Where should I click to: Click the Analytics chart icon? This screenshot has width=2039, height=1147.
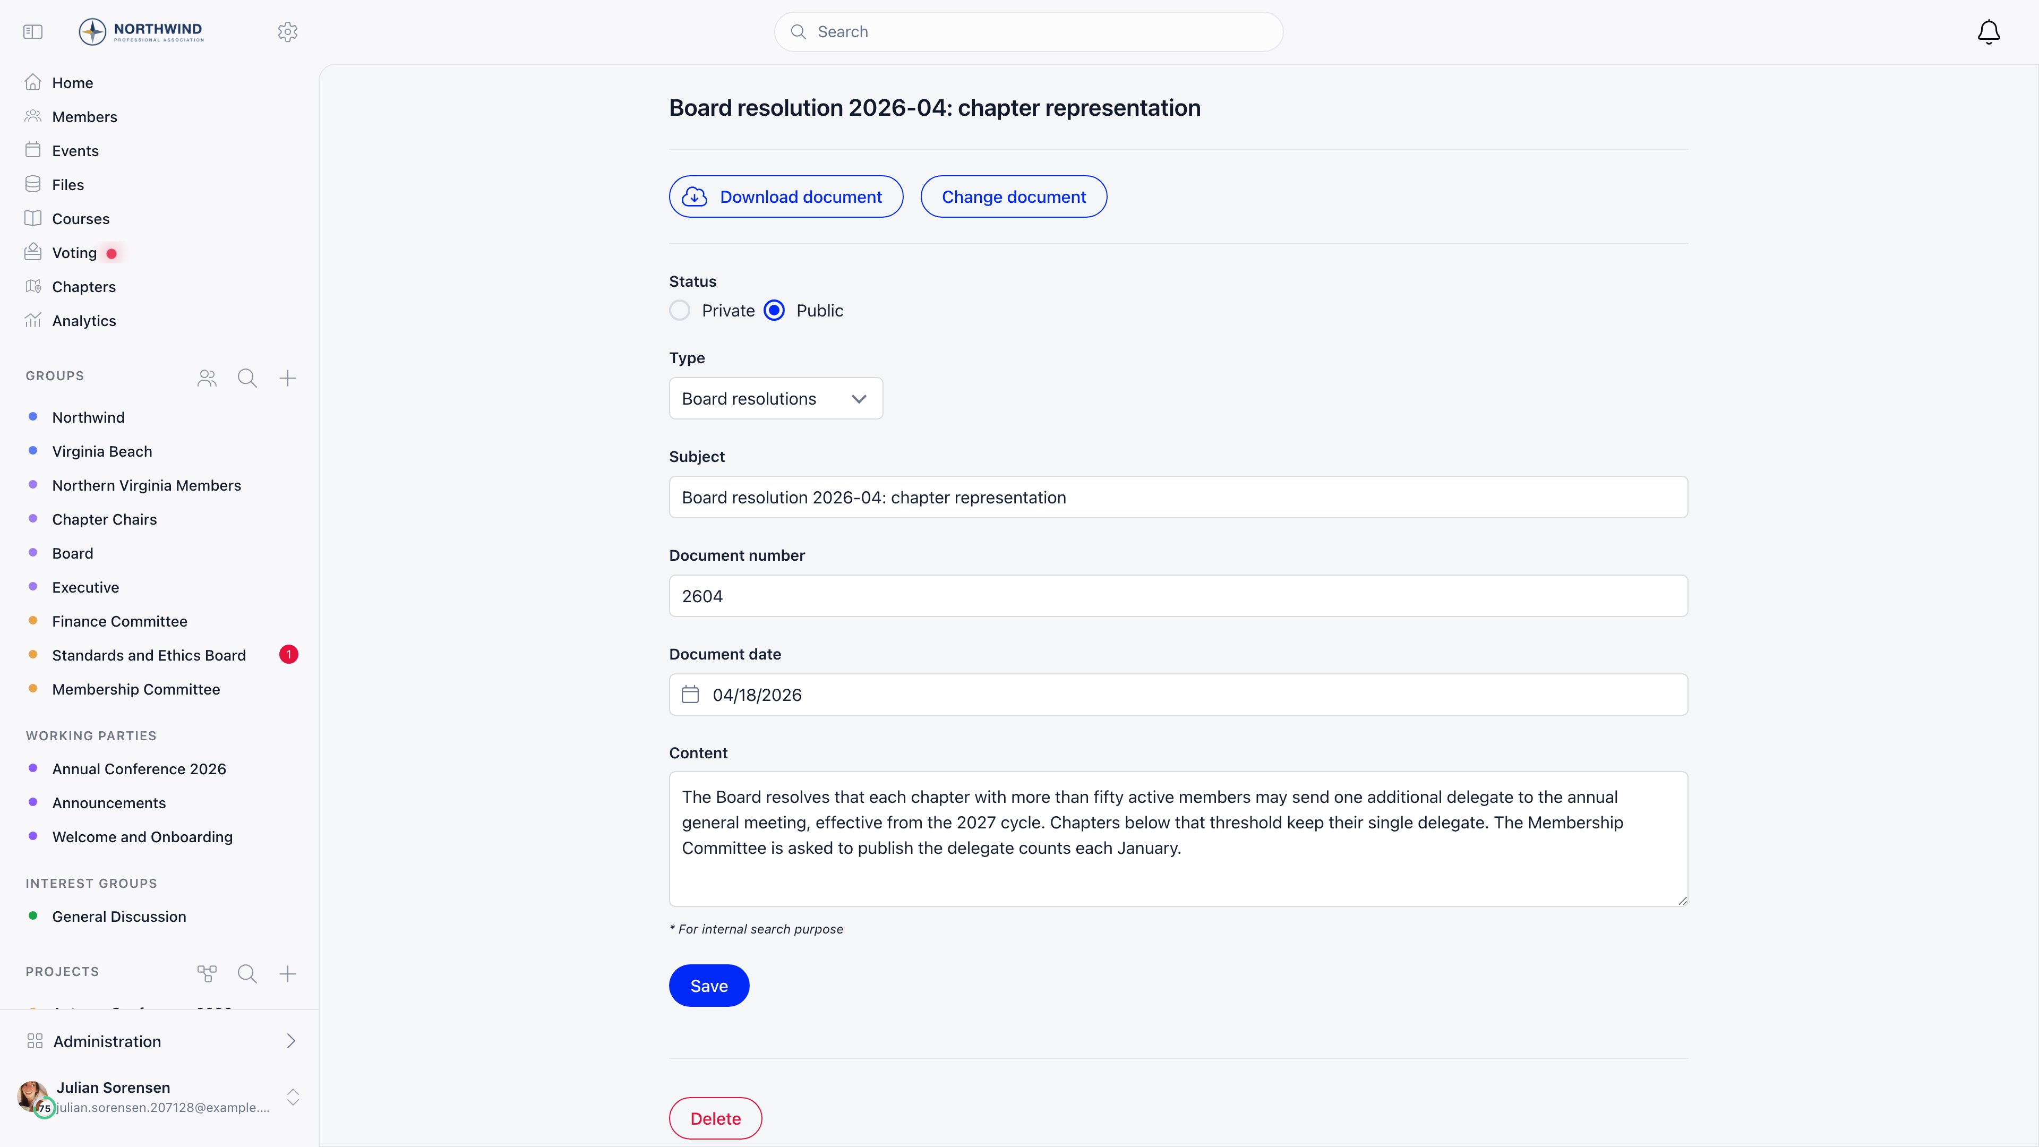click(x=32, y=321)
